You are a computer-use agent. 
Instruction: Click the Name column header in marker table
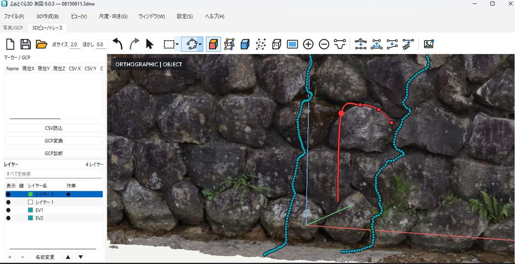(x=12, y=69)
